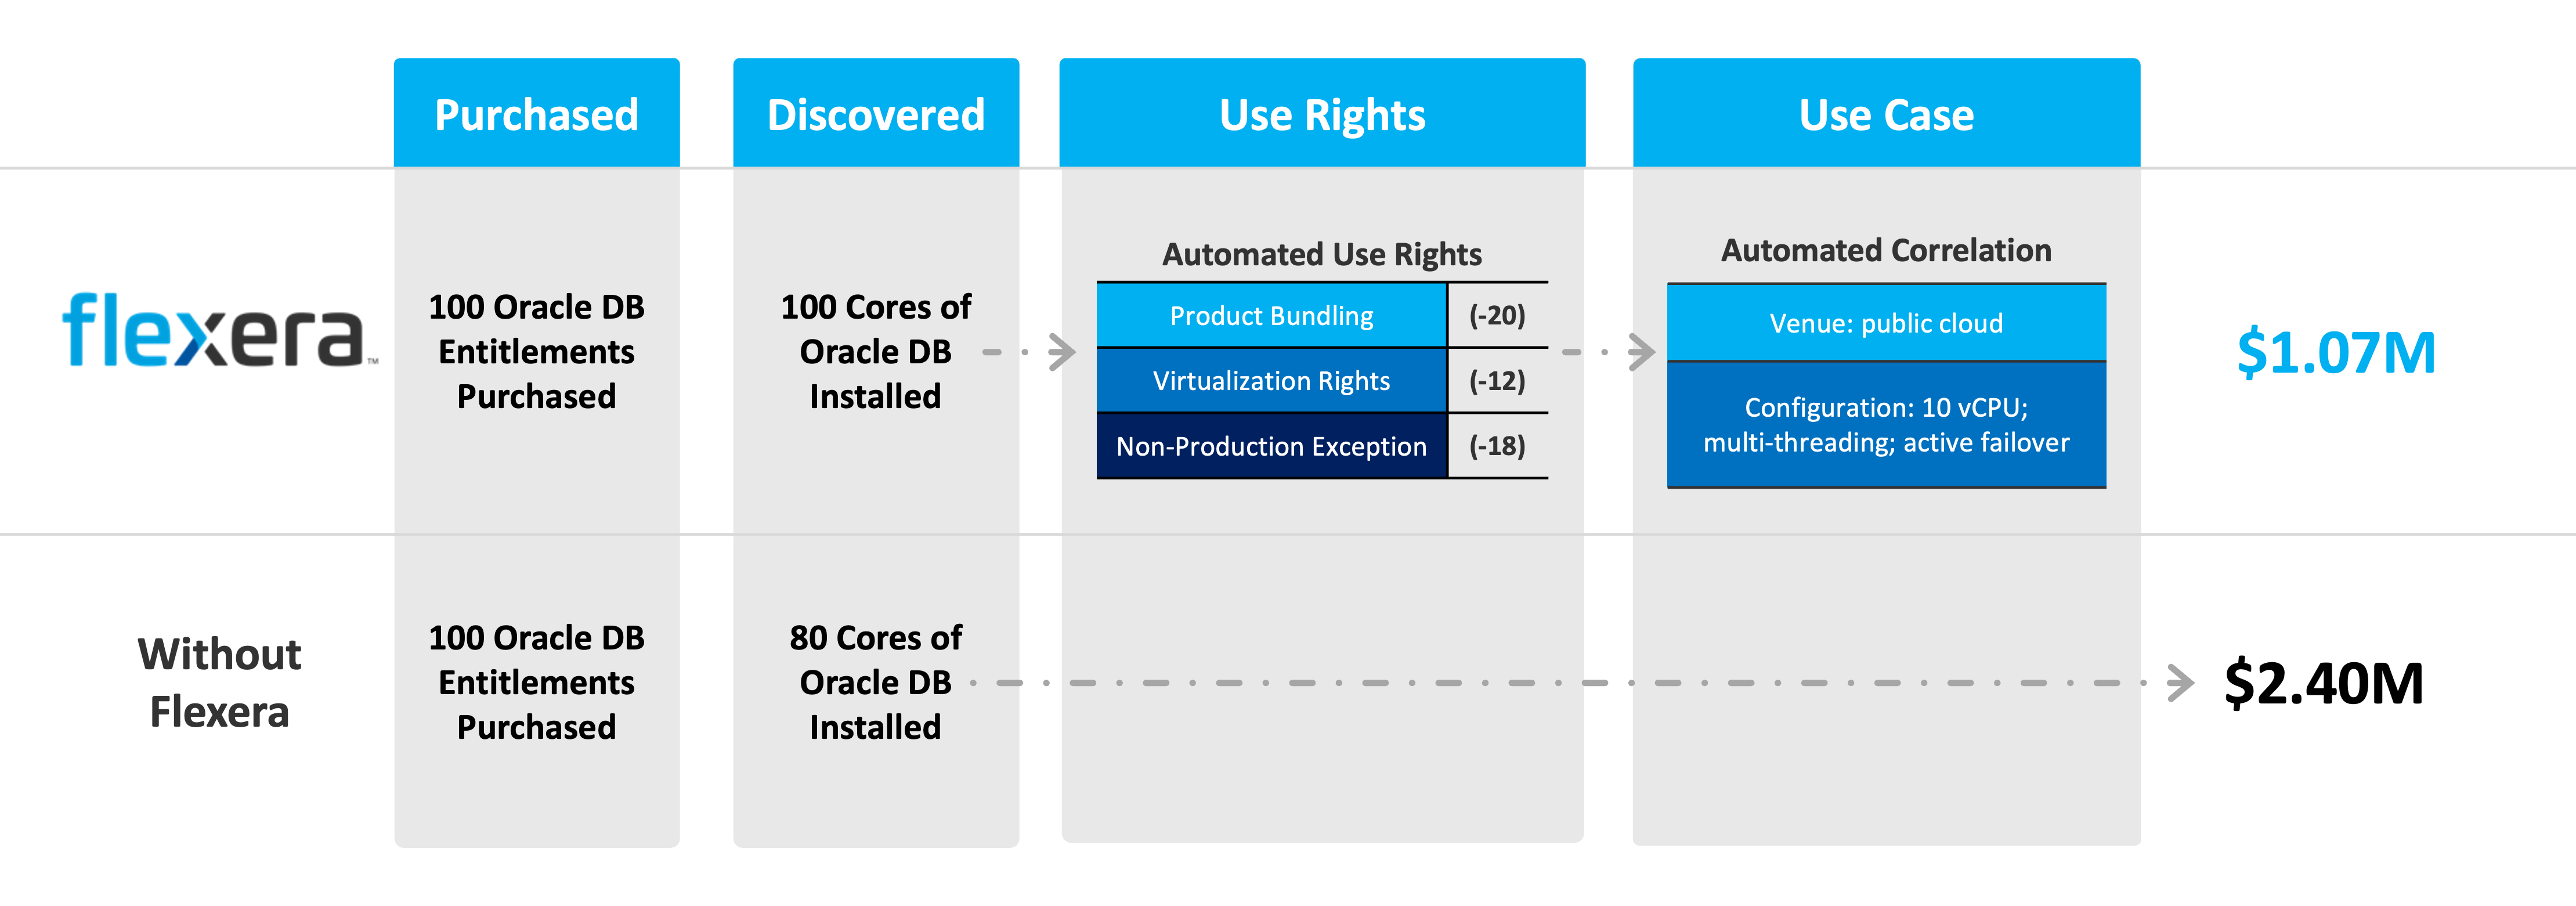2576x906 pixels.
Task: Select the Purchased column header
Action: click(x=536, y=115)
